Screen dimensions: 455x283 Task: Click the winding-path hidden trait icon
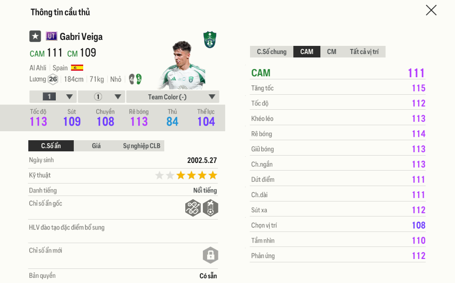193,208
